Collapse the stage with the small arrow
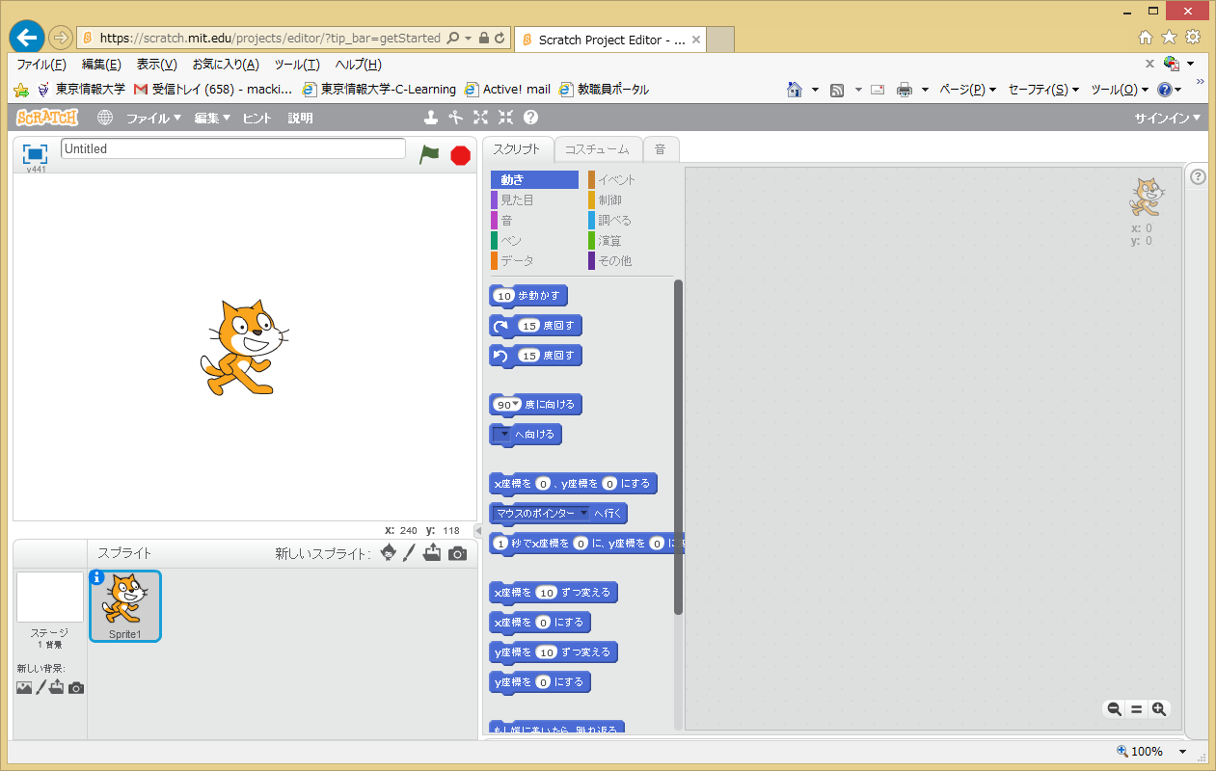 (478, 530)
